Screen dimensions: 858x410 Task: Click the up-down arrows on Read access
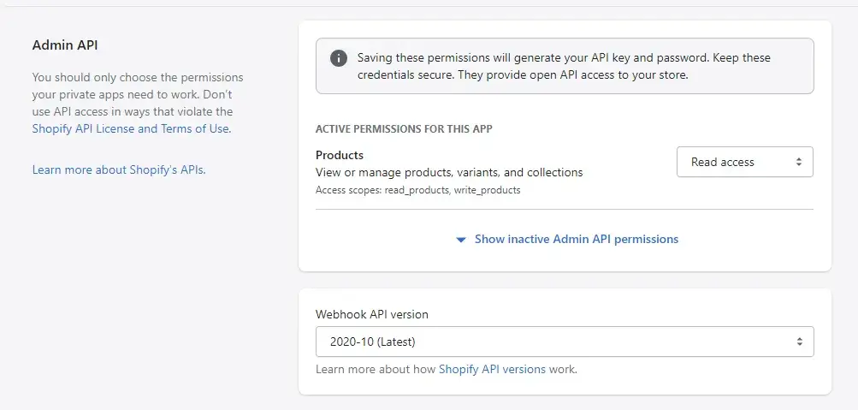[798, 162]
